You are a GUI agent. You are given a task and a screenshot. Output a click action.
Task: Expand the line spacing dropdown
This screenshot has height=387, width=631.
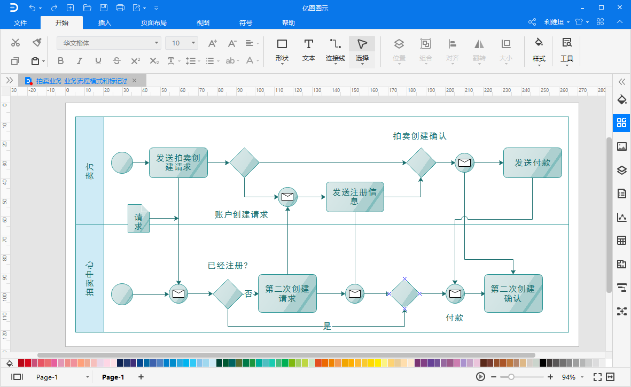(199, 61)
